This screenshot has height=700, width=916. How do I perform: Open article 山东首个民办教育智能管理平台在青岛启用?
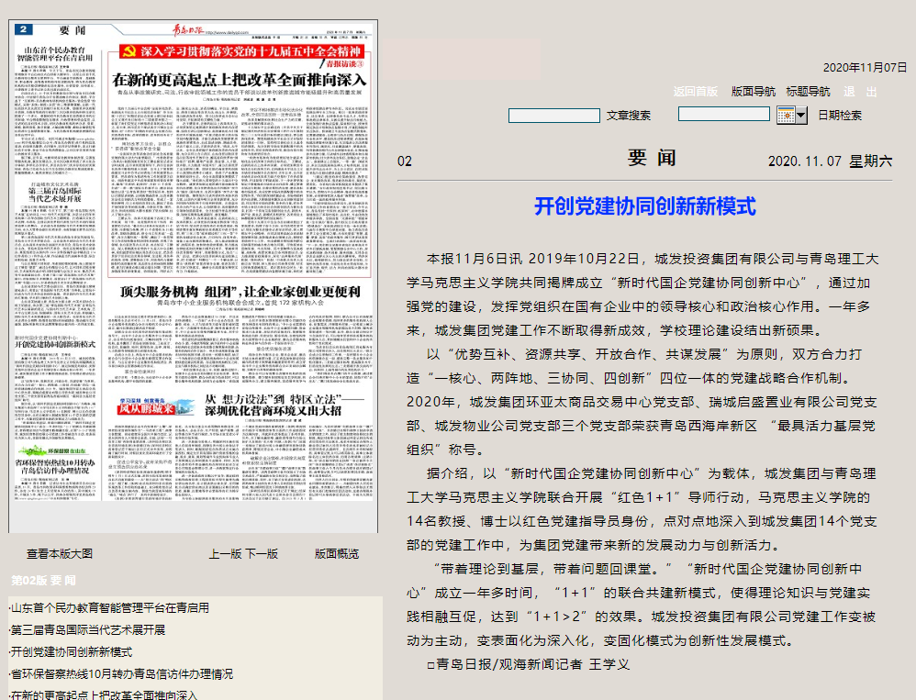pos(110,608)
